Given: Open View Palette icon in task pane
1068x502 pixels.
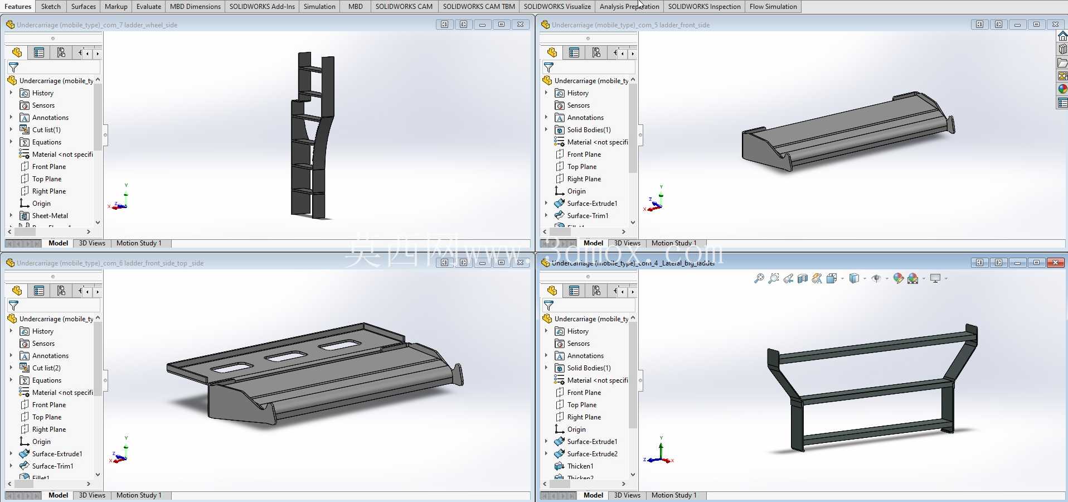Looking at the screenshot, I should coord(1062,76).
